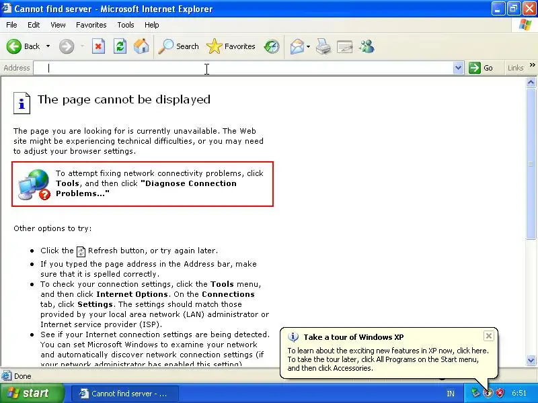Open the Edit menu

click(34, 25)
